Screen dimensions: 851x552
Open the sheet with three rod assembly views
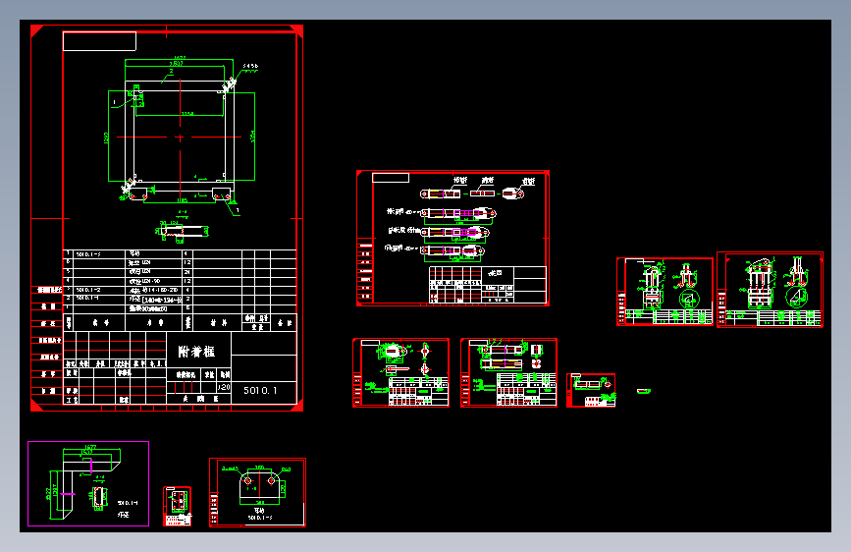pyautogui.click(x=453, y=238)
